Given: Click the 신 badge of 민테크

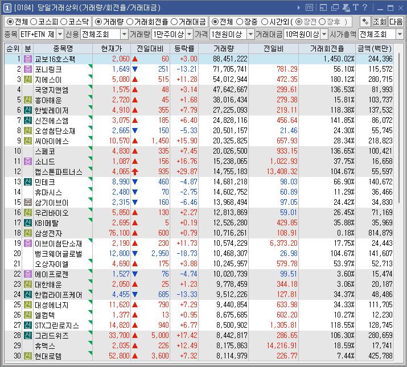Looking at the screenshot, I should [x=28, y=182].
